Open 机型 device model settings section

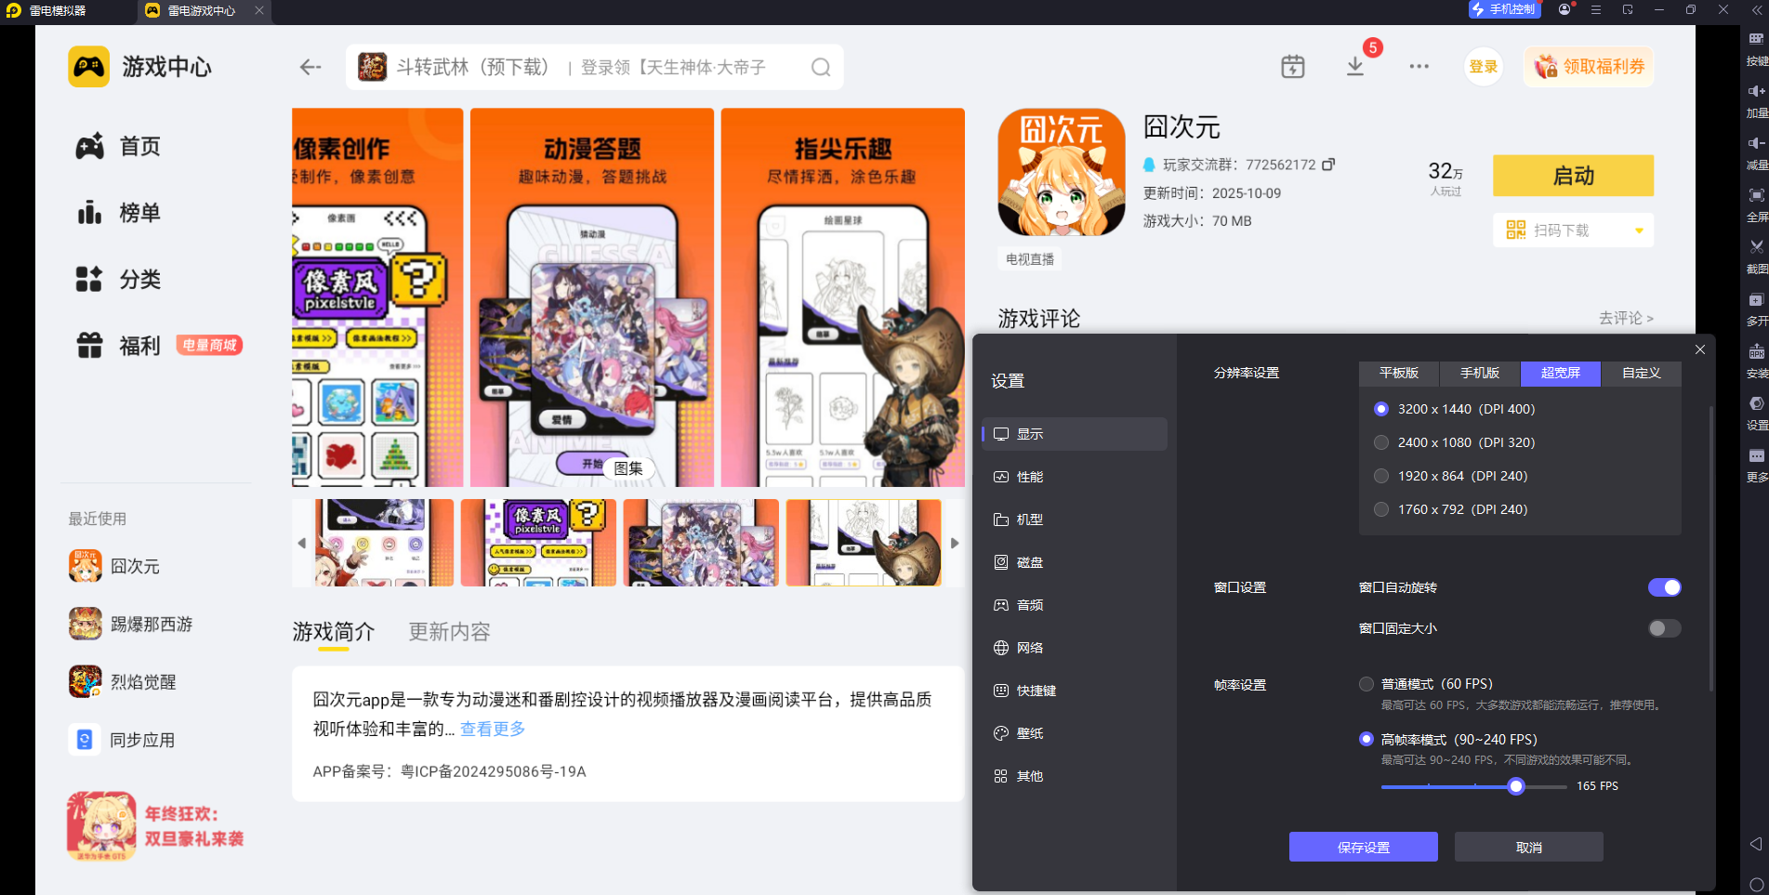pos(1075,520)
